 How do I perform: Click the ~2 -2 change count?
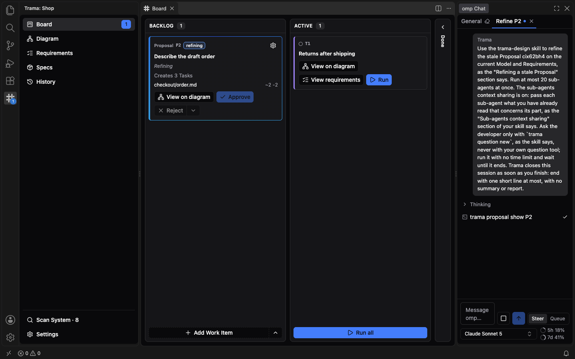coord(272,85)
